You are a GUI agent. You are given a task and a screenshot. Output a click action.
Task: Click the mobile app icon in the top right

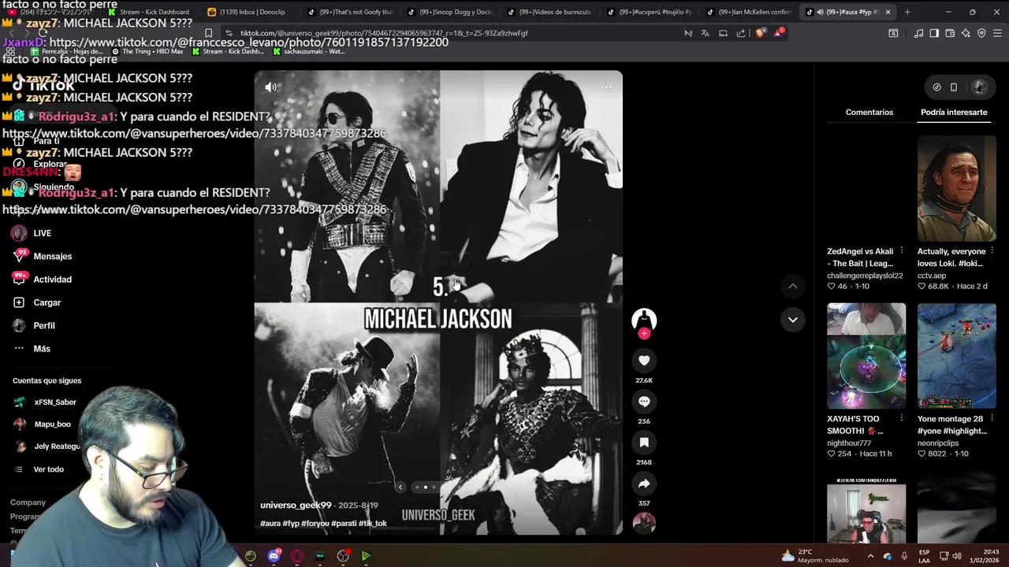(954, 87)
